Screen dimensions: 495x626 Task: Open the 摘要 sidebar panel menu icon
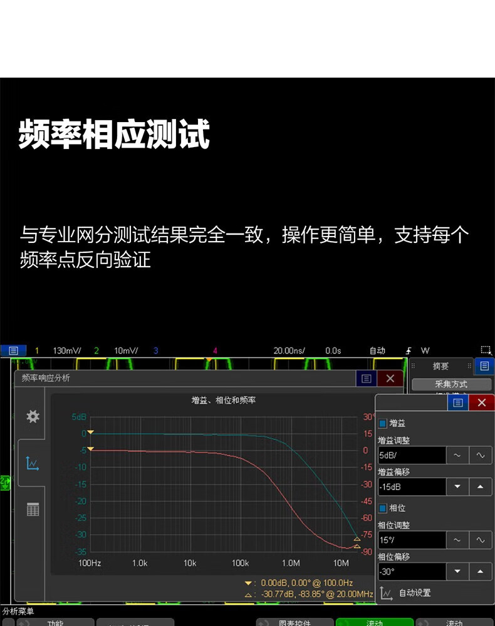tap(484, 366)
